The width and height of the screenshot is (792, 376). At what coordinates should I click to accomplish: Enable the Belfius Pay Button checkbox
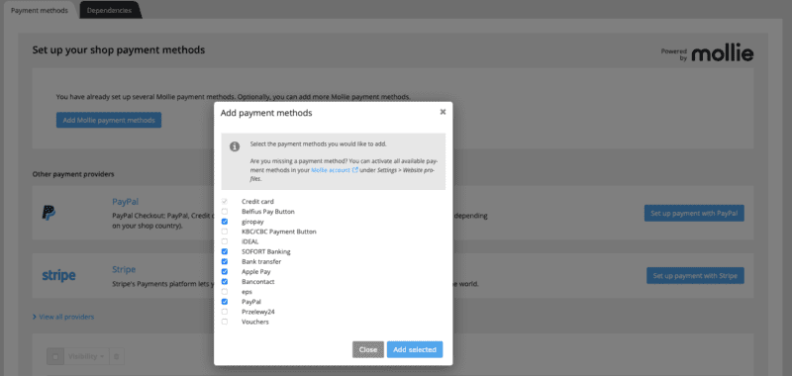pyautogui.click(x=225, y=212)
